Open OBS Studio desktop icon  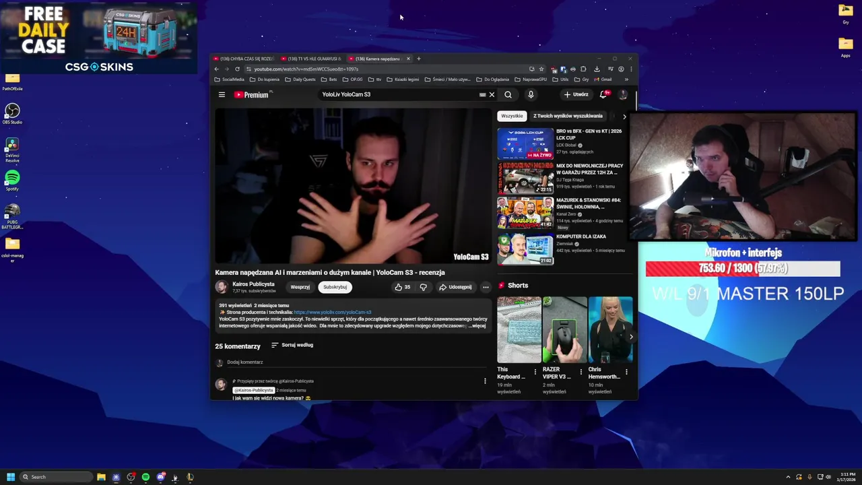tap(12, 114)
